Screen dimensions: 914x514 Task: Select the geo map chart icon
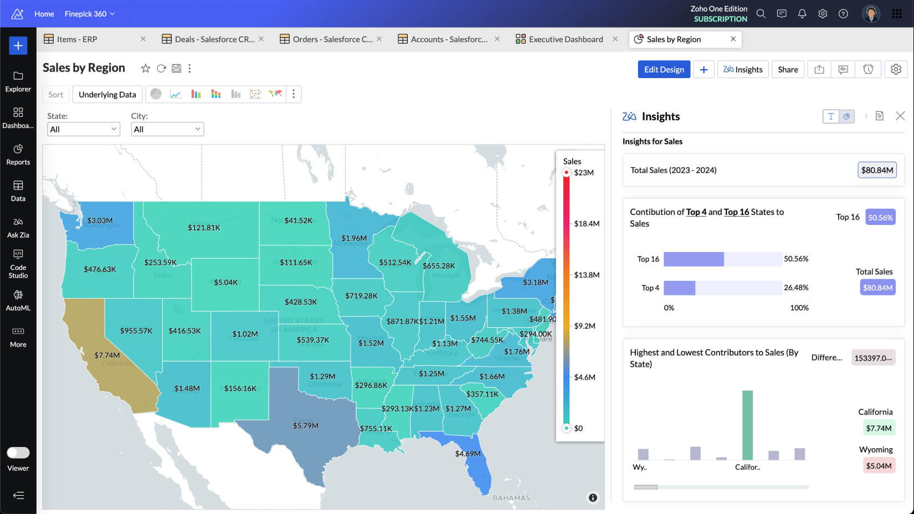coord(275,94)
